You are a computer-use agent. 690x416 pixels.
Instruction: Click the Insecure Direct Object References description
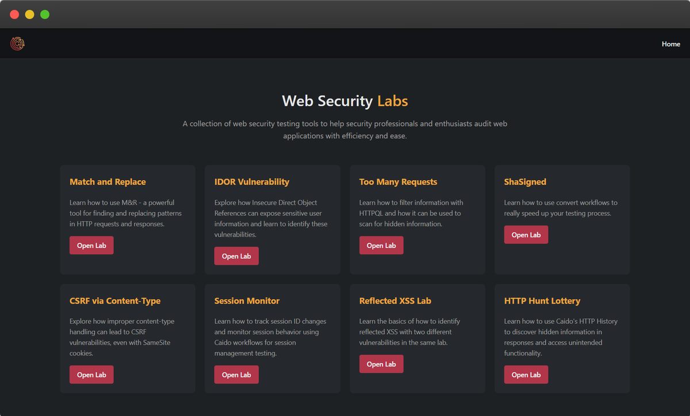pyautogui.click(x=271, y=219)
